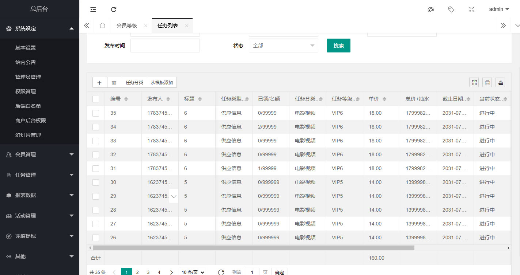Click the gear icon beside 系统设定
Viewport: 520px width, 275px height.
coord(9,28)
